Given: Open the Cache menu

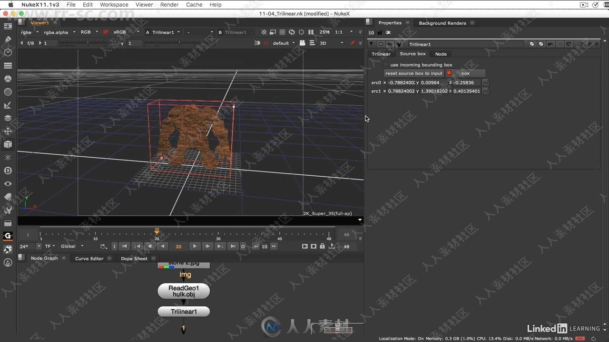Looking at the screenshot, I should coord(194,5).
